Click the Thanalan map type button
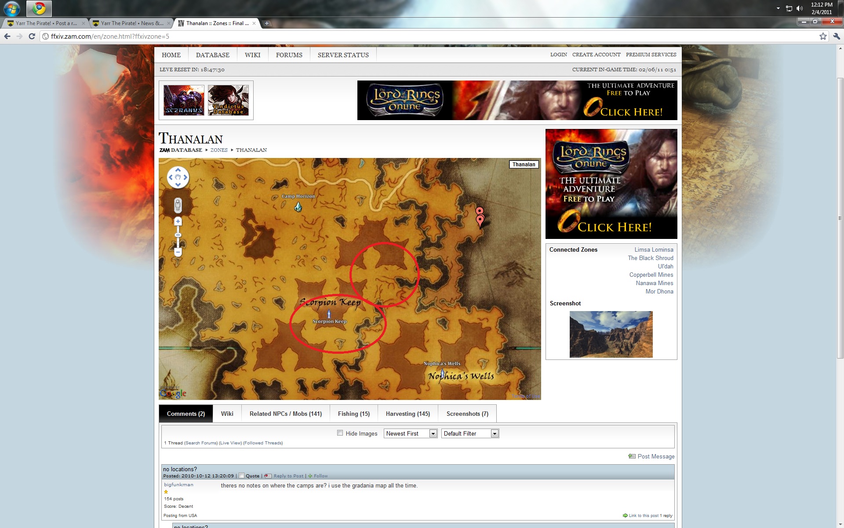Viewport: 844px width, 528px height. click(x=524, y=165)
